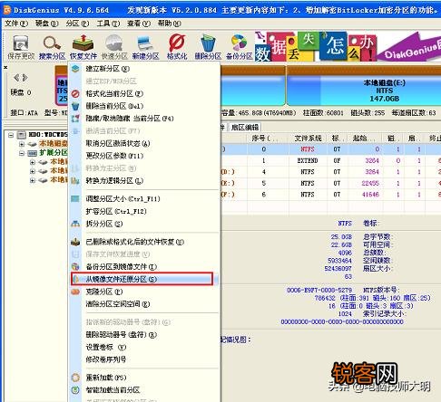Collapse the HD0 disk tree node
Image resolution: width=441 pixels, height=402 pixels.
coord(11,135)
